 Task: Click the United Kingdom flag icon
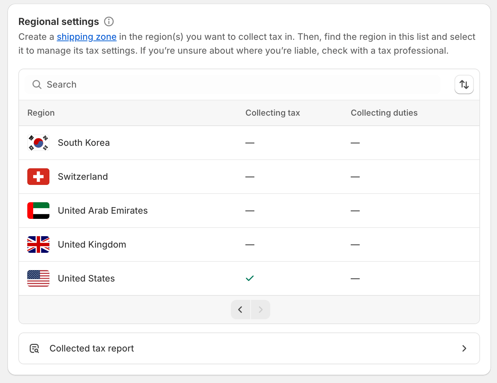tap(38, 244)
